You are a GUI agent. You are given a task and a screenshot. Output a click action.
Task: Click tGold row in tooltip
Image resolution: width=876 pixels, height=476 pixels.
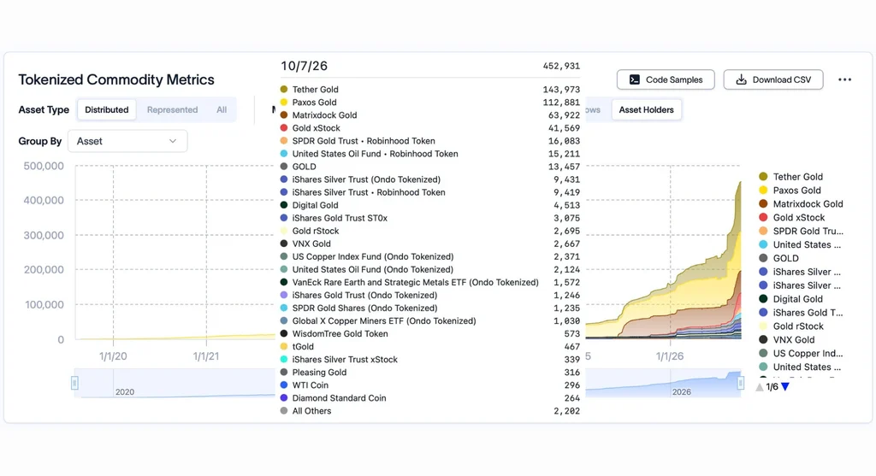[x=429, y=346]
